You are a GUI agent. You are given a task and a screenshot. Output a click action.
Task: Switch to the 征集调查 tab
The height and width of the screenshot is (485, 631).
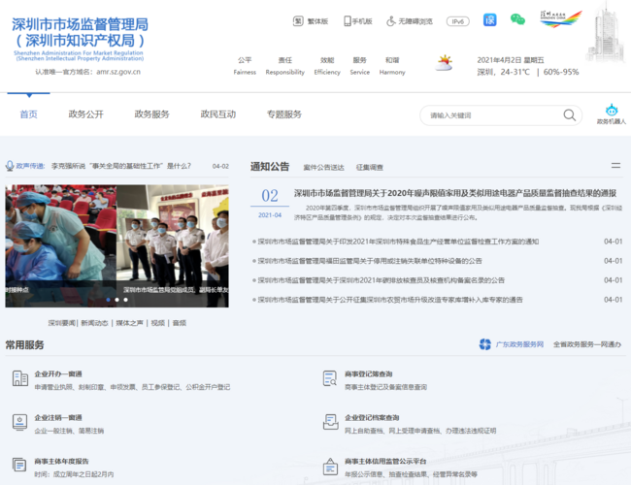coord(370,167)
